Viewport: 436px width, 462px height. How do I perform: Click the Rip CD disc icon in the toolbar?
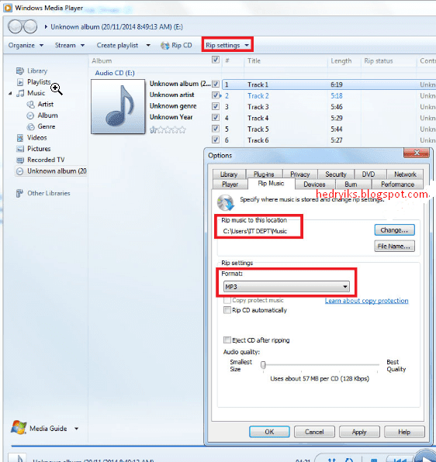point(165,46)
